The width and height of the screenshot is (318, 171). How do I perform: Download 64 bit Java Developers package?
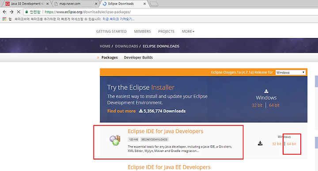(291, 144)
